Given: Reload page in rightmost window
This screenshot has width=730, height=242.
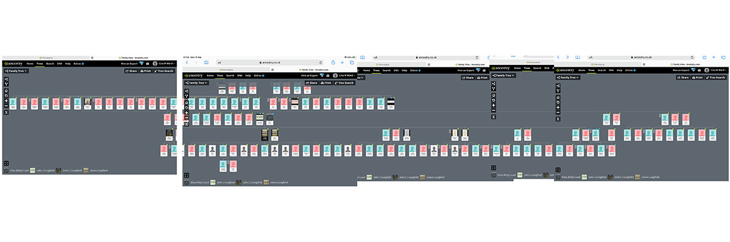Looking at the screenshot, I should [692, 57].
